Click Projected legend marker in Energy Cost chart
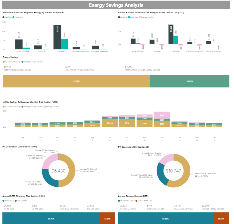This screenshot has height=224, width=234. [x=129, y=17]
